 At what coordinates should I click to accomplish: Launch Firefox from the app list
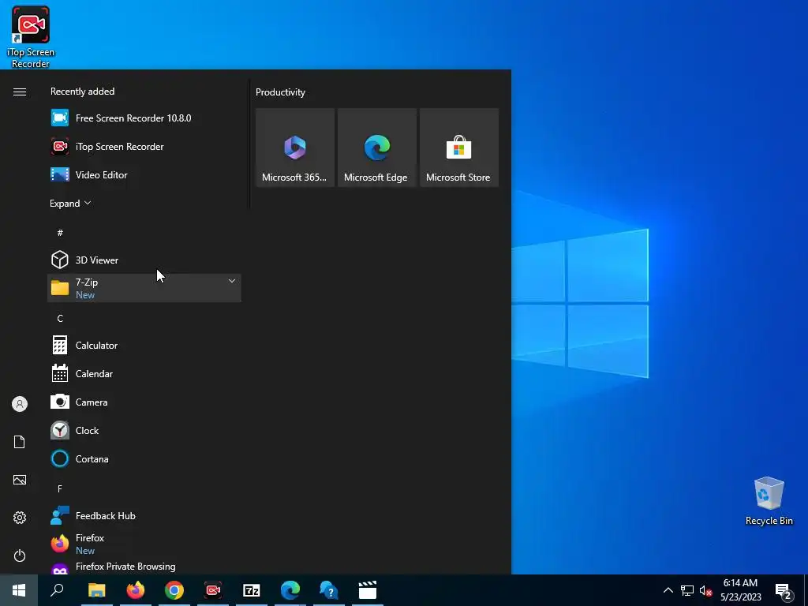[144, 544]
